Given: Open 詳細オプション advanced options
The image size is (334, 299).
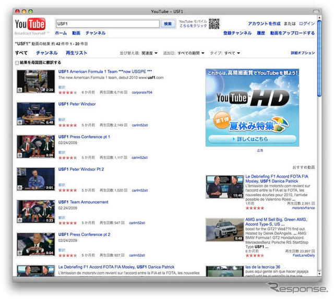Looking at the screenshot, I should coord(303,53).
